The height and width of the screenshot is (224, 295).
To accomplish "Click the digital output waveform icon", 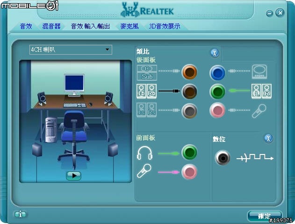I will [x=255, y=158].
